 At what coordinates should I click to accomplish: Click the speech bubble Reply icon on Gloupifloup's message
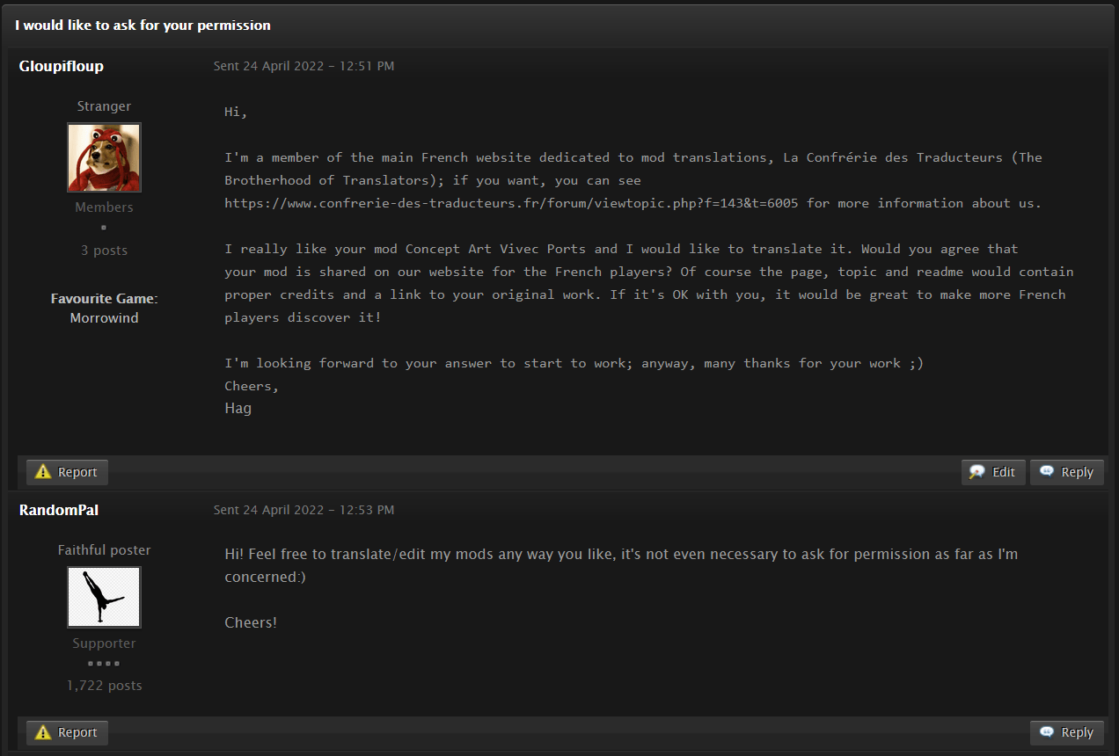pyautogui.click(x=1047, y=472)
